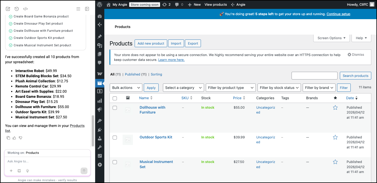Copy Angie's response to clipboard
The height and width of the screenshot is (183, 377).
tap(8, 138)
